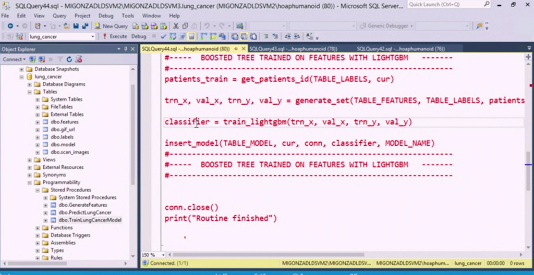
Task: Click the New Query button
Action: coord(111,26)
